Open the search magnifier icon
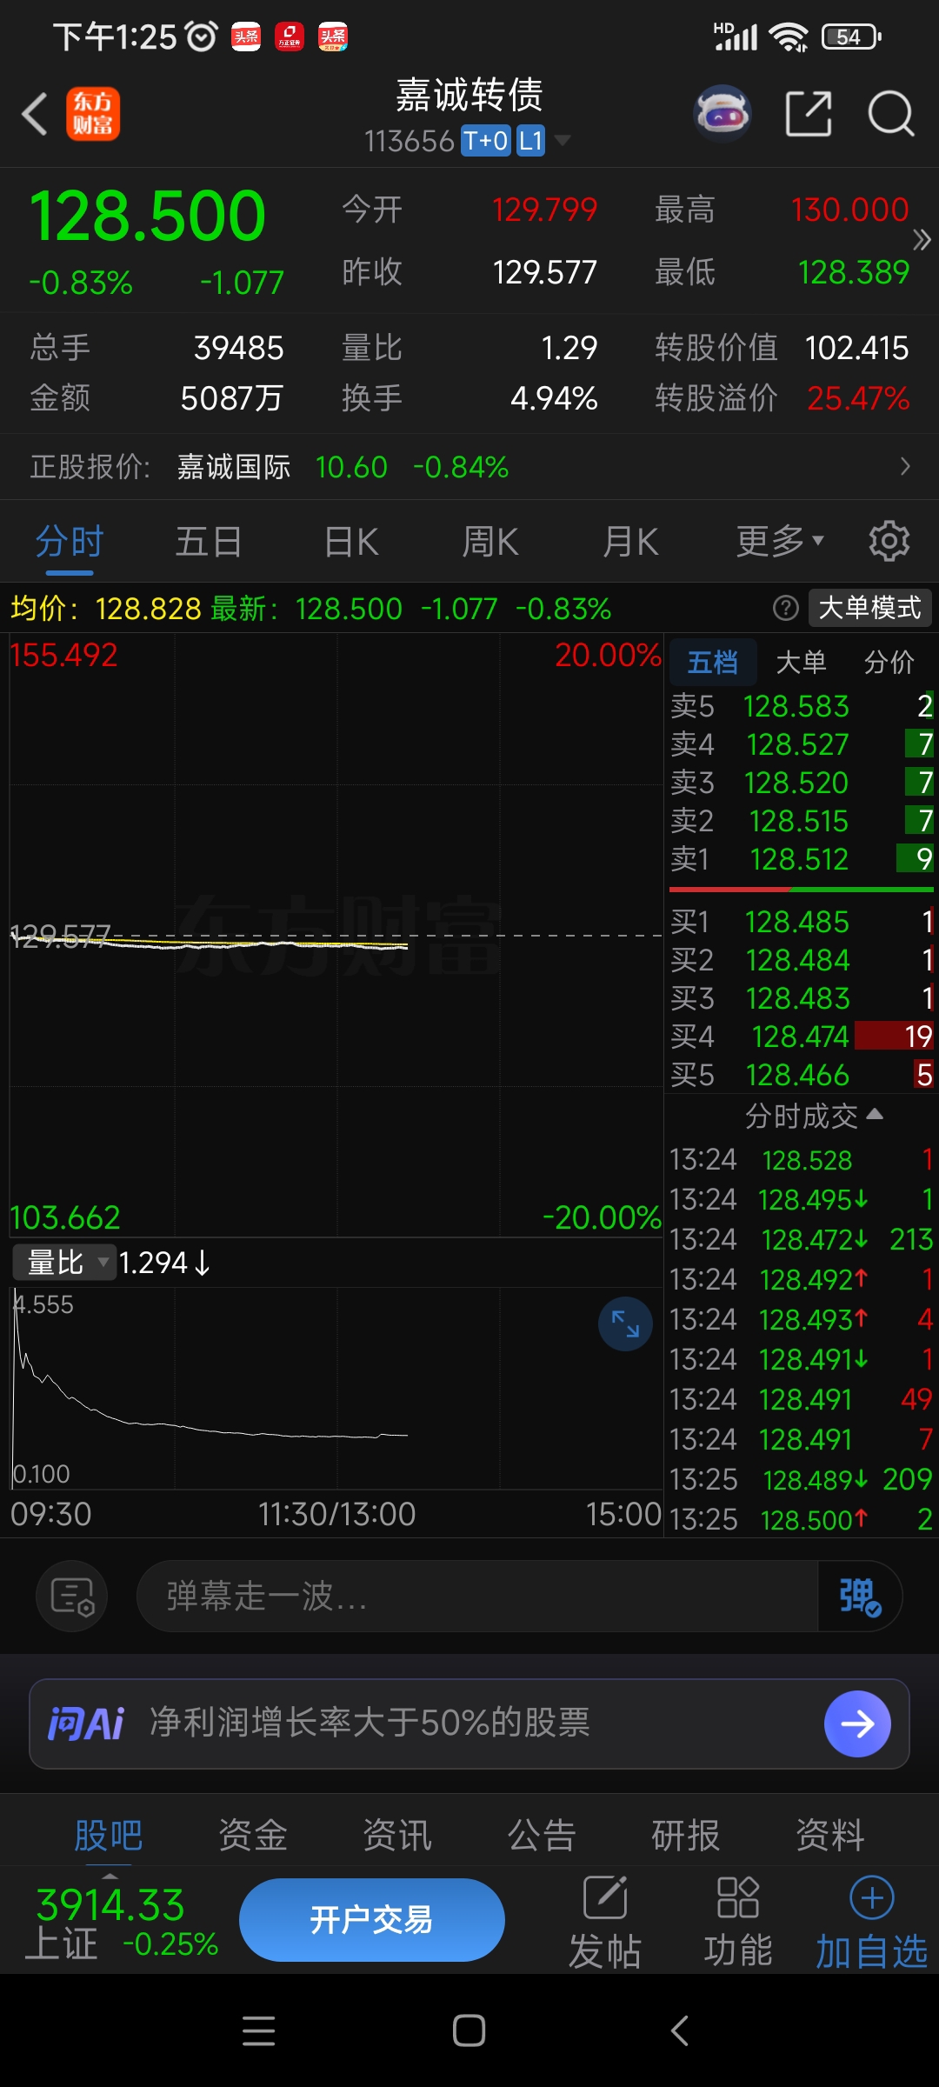Viewport: 939px width, 2087px height. click(x=891, y=114)
